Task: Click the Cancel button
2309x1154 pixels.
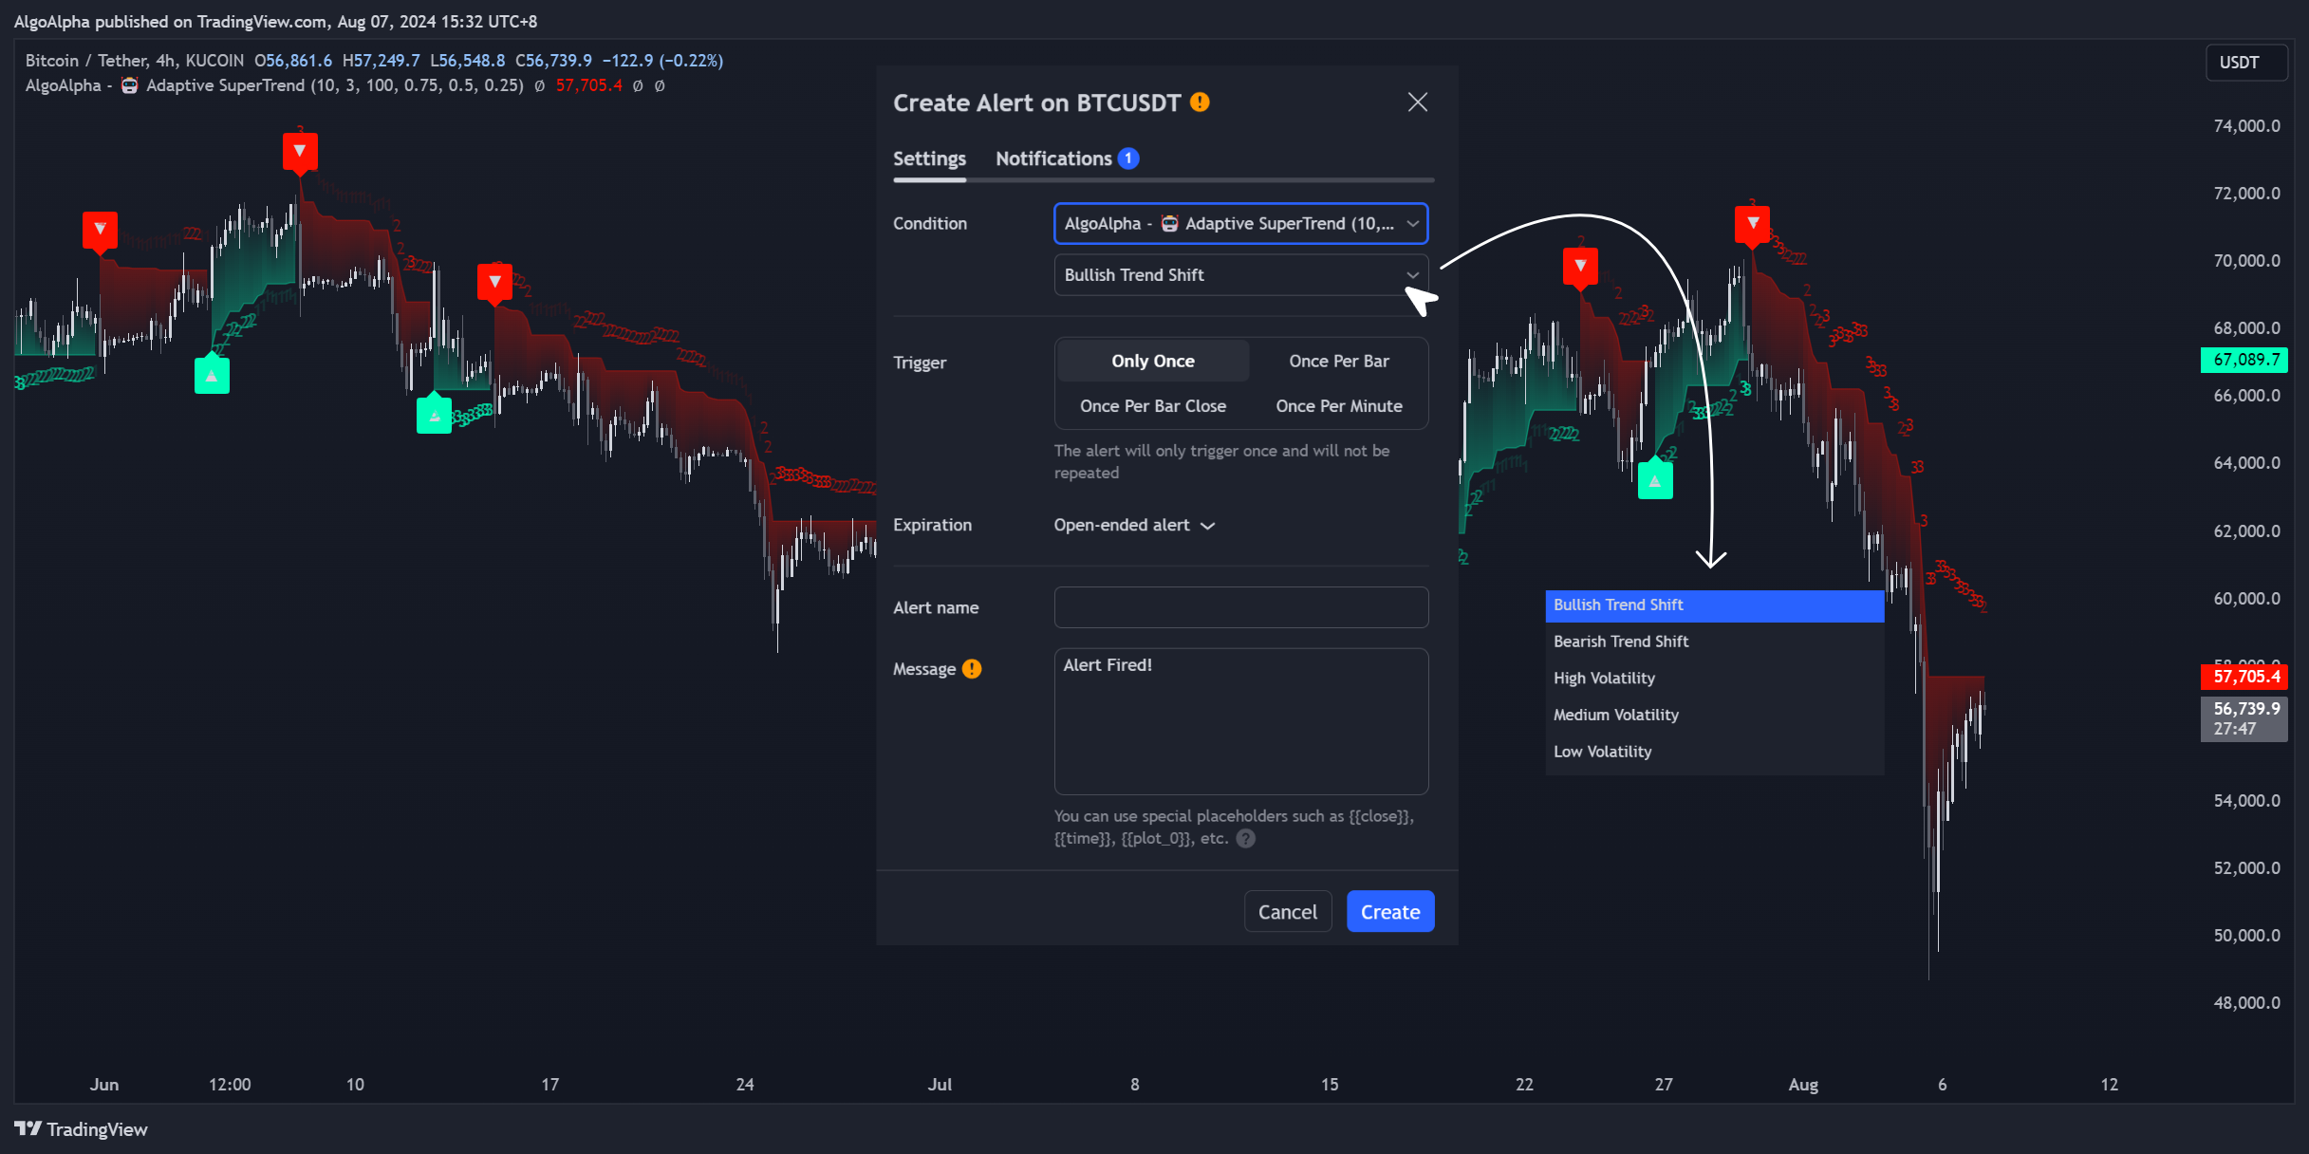Action: click(x=1288, y=912)
